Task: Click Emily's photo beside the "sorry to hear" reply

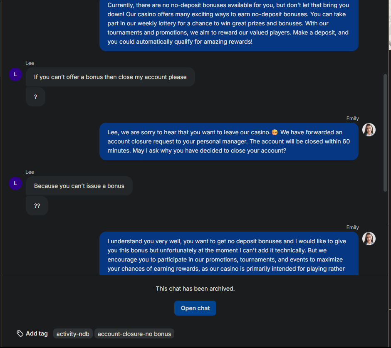Action: [x=369, y=130]
